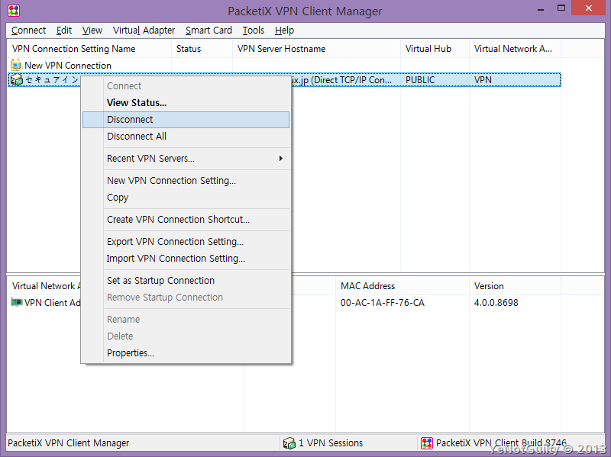
Task: Click the version value 4.0.0.8698
Action: 496,303
